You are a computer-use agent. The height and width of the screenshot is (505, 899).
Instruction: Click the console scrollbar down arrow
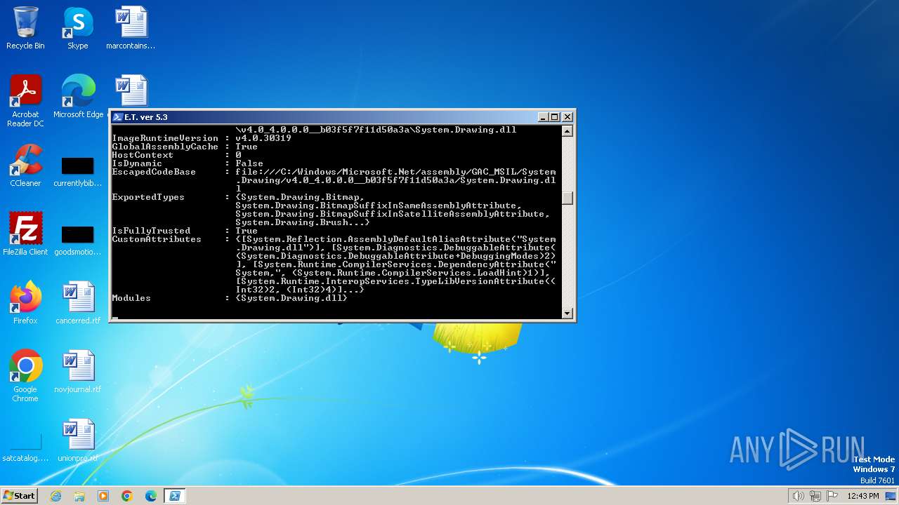tap(567, 313)
